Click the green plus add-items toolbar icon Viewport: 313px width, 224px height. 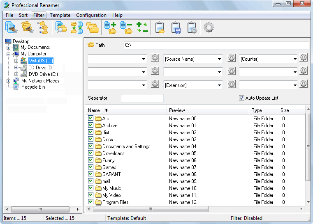coord(110,27)
